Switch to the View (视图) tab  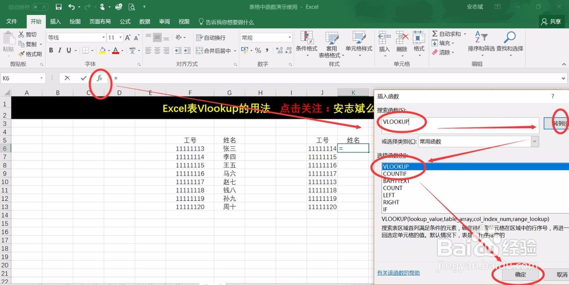tap(184, 22)
